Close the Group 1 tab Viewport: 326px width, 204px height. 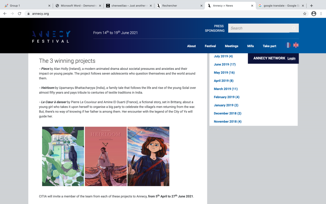click(49, 6)
